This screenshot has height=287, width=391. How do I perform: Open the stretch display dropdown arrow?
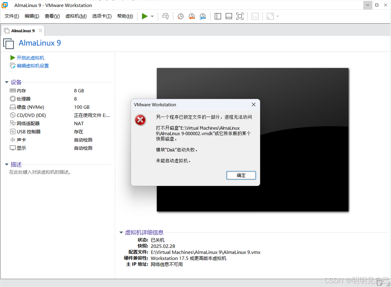tap(278, 16)
